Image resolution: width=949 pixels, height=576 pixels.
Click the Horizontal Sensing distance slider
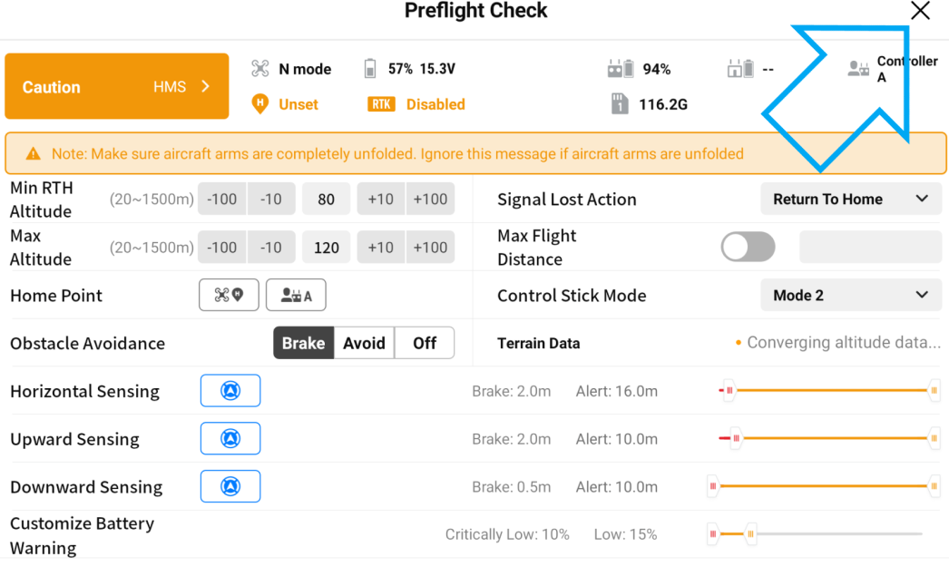click(829, 391)
